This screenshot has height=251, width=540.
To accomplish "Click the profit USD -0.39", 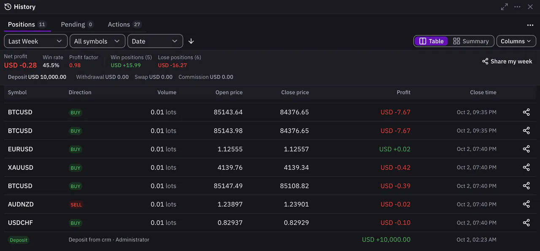I will (x=396, y=186).
